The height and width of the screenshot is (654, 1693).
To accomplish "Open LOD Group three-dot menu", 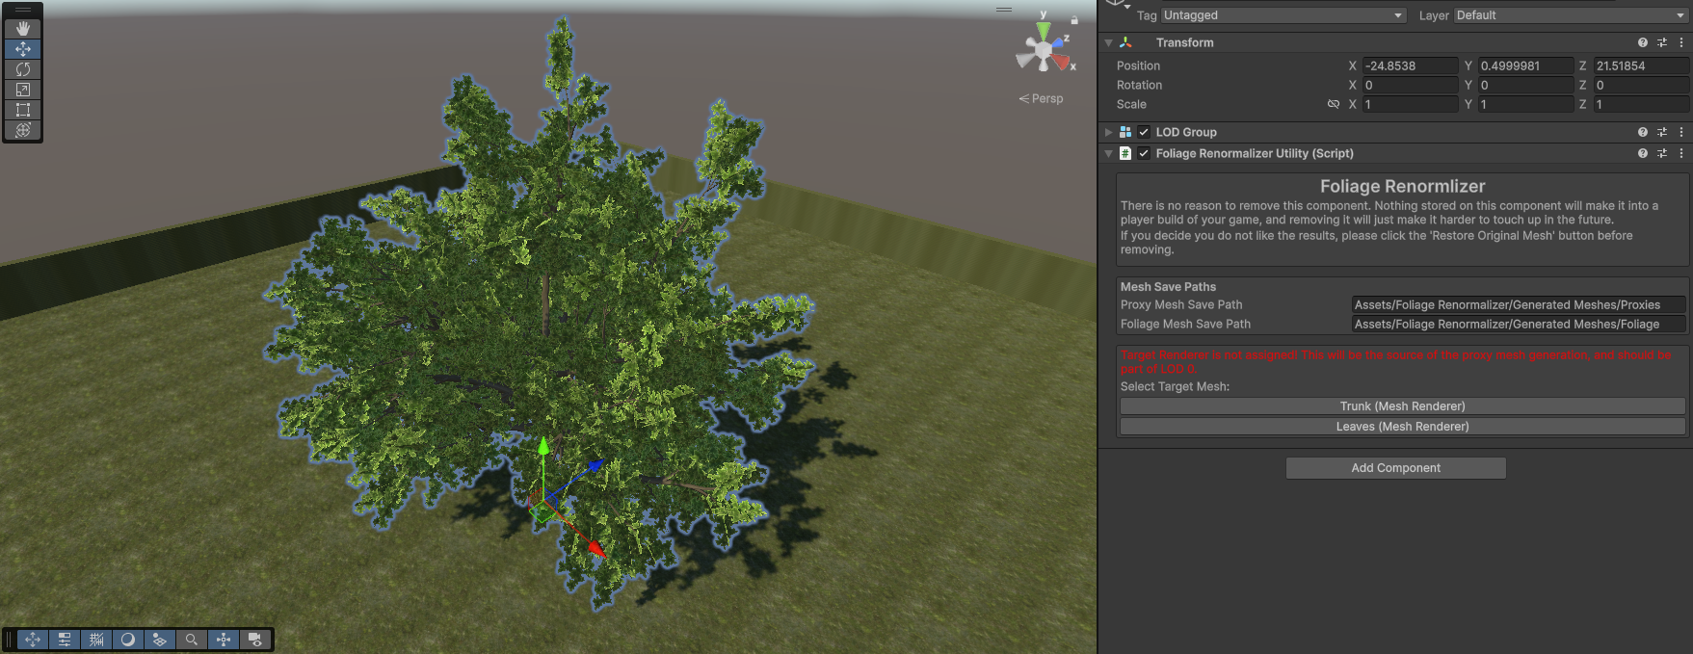I will click(1681, 132).
